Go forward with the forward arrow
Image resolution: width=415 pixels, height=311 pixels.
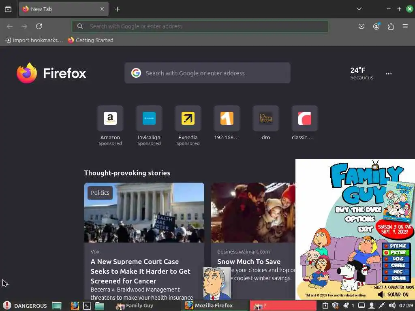[x=24, y=26]
